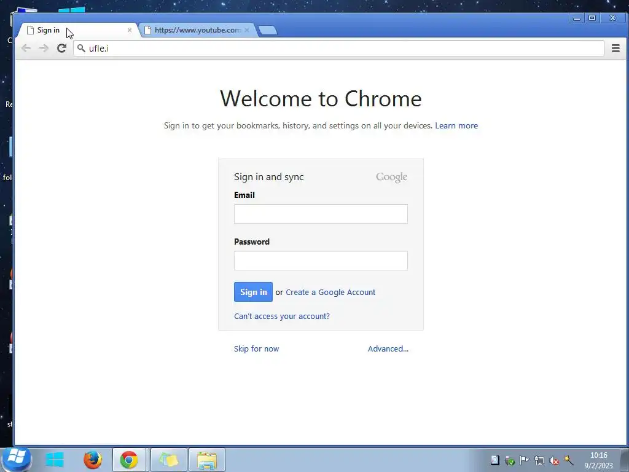Click the Google logo in sign-in box
Viewport: 629px width, 472px height.
point(391,177)
